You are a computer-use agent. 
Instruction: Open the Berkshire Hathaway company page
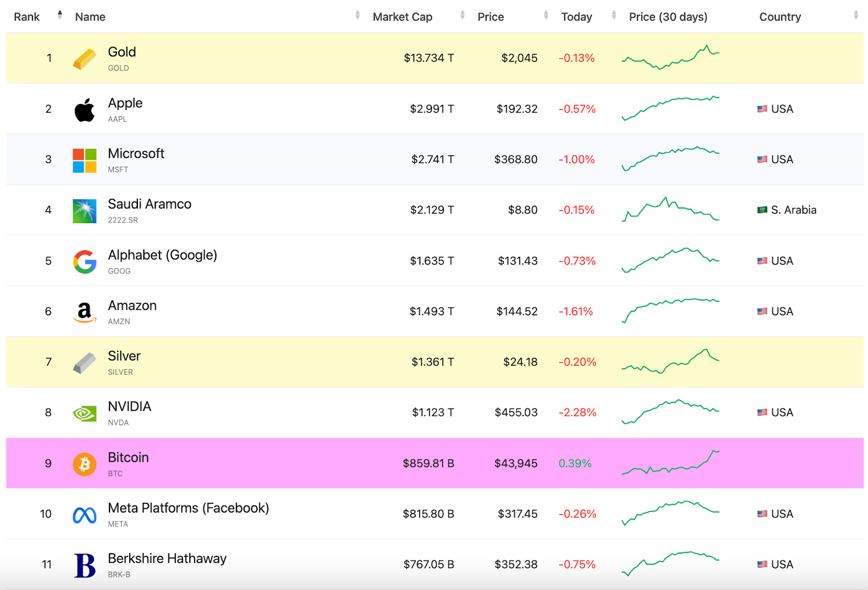[x=168, y=559]
